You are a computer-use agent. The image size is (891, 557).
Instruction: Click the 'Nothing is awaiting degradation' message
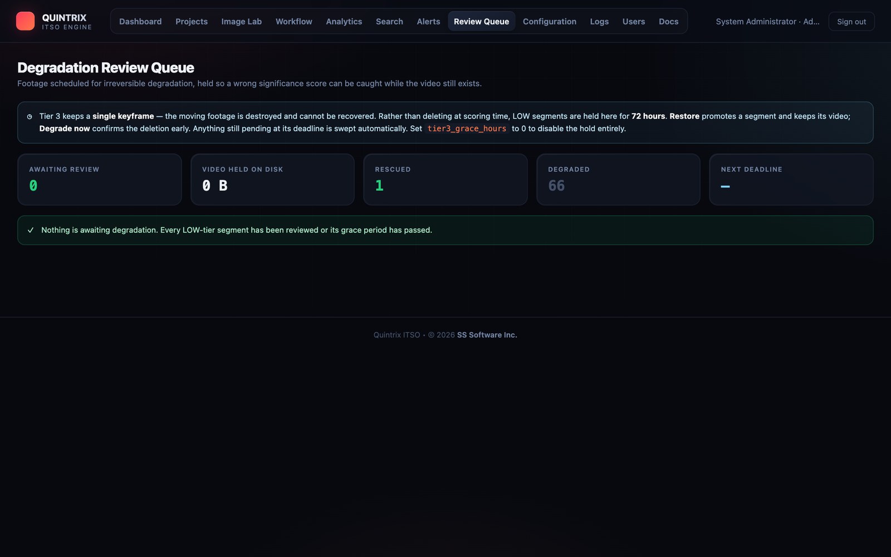click(x=237, y=230)
